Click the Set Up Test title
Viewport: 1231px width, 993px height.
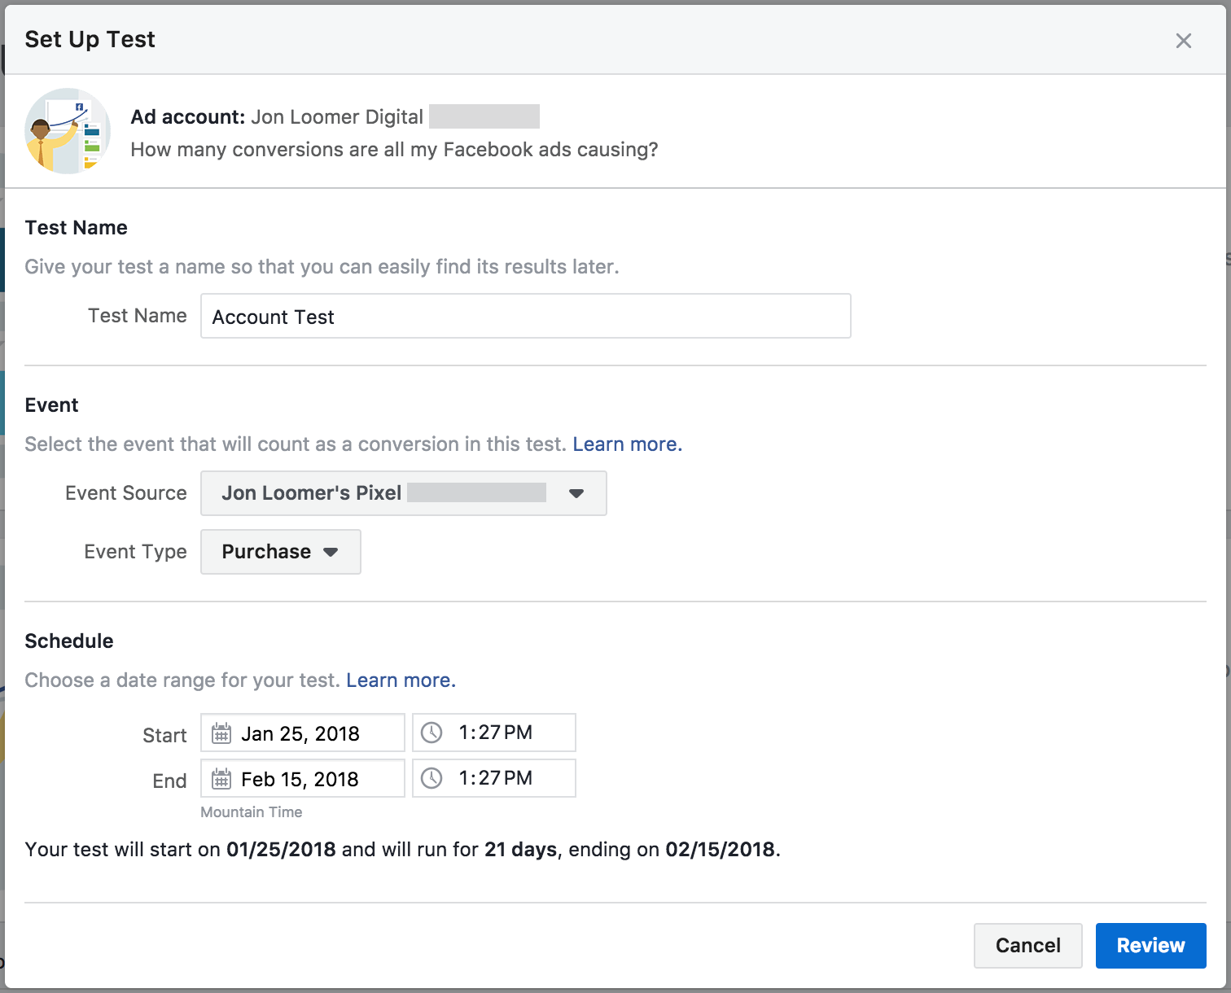(90, 40)
